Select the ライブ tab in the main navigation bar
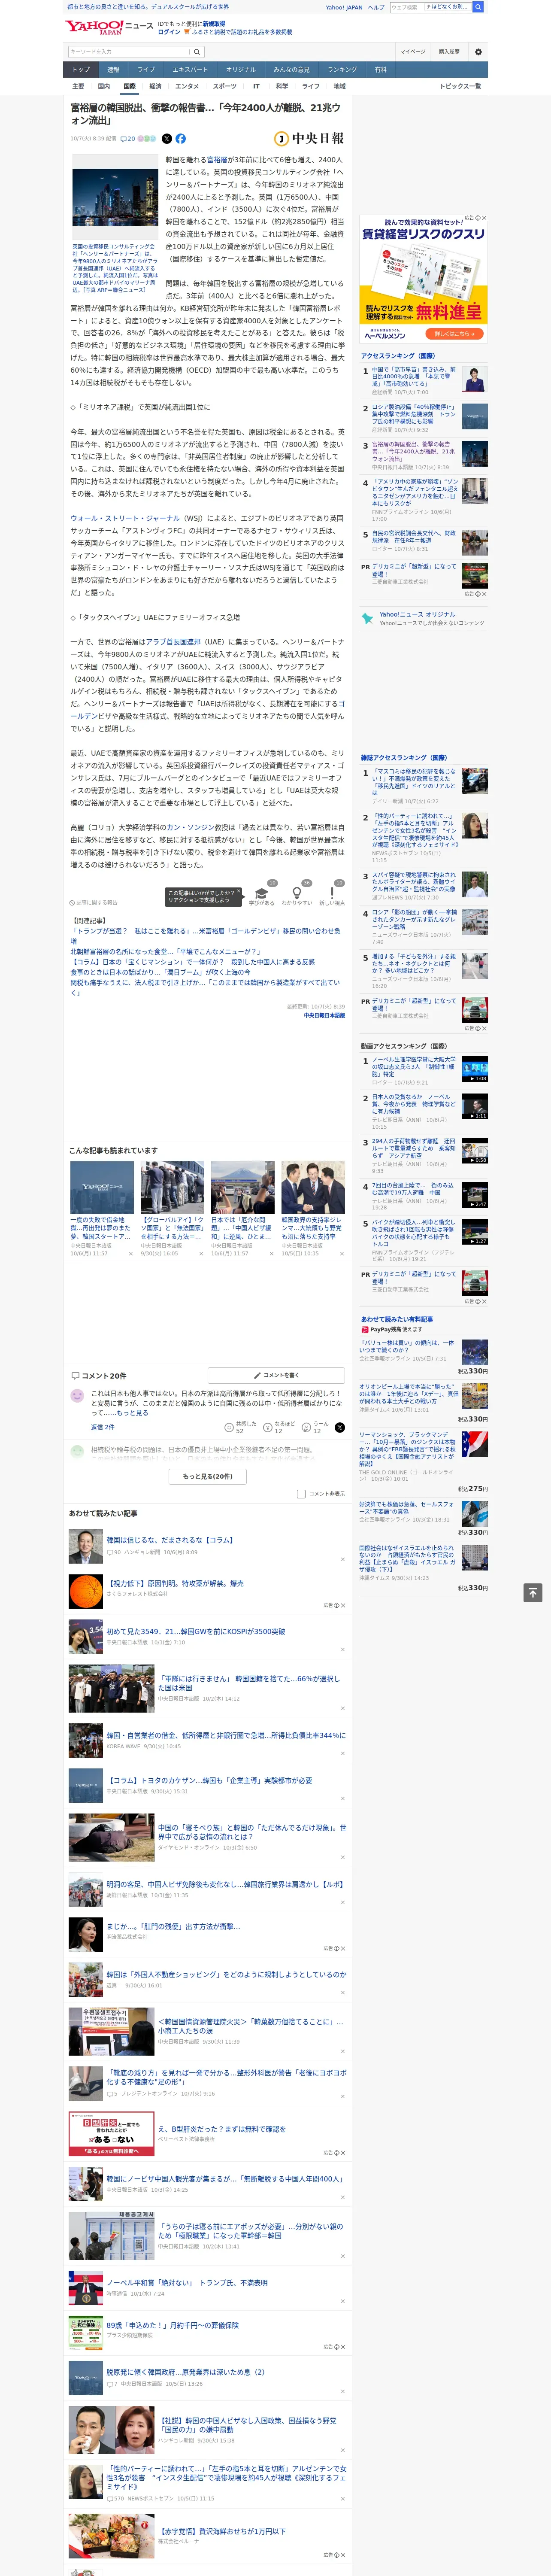Viewport: 551px width, 2576px height. (x=146, y=70)
